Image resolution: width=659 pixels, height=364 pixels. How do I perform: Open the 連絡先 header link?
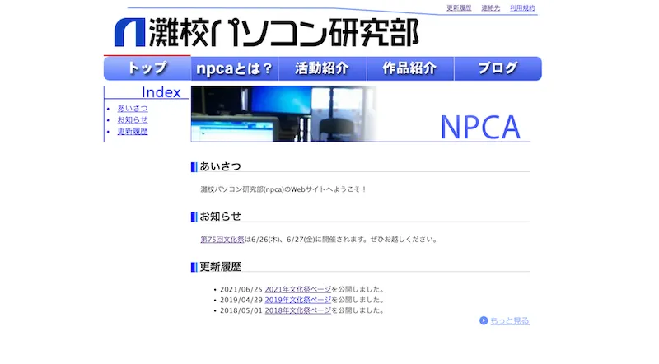coord(490,8)
